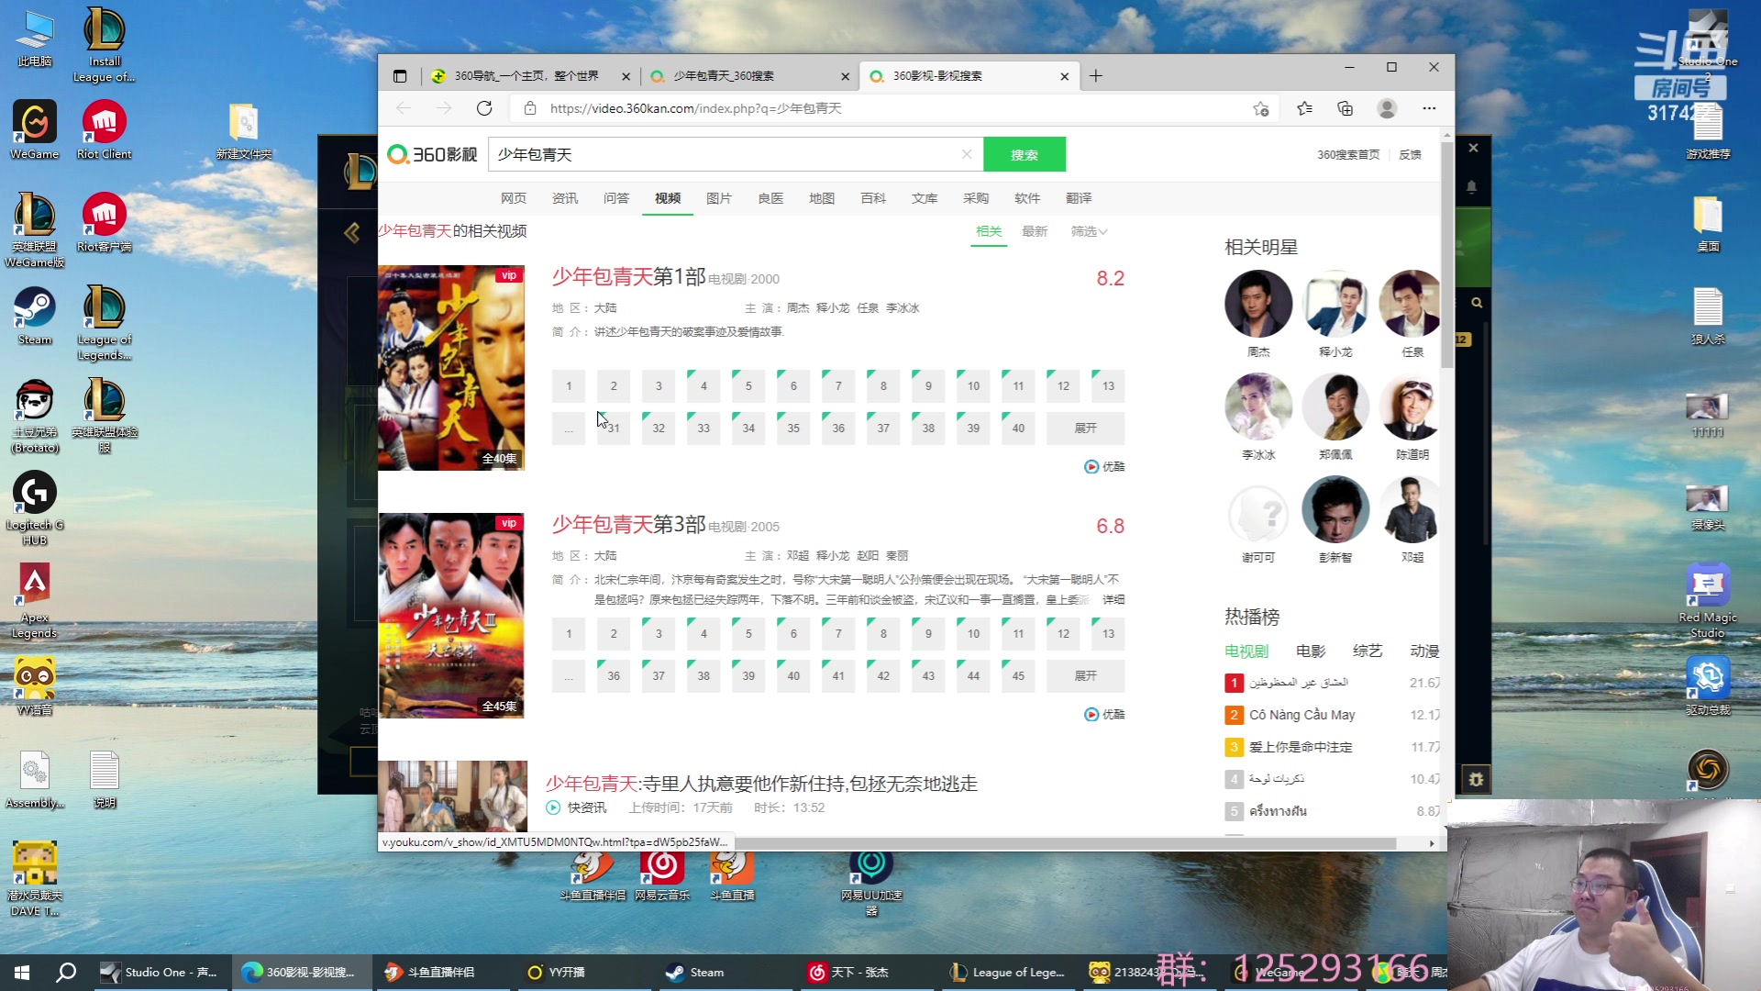
Task: Expand 详情 for 第3部 description
Action: pyautogui.click(x=1115, y=599)
